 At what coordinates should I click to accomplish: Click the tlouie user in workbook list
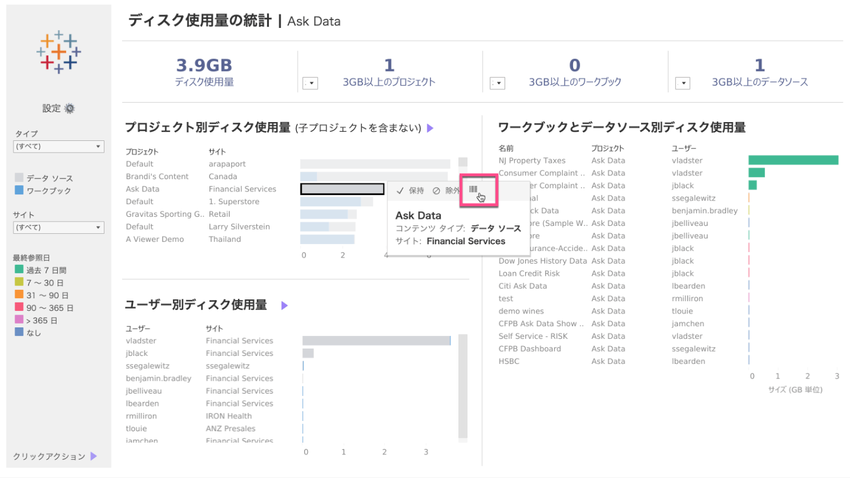tap(682, 311)
